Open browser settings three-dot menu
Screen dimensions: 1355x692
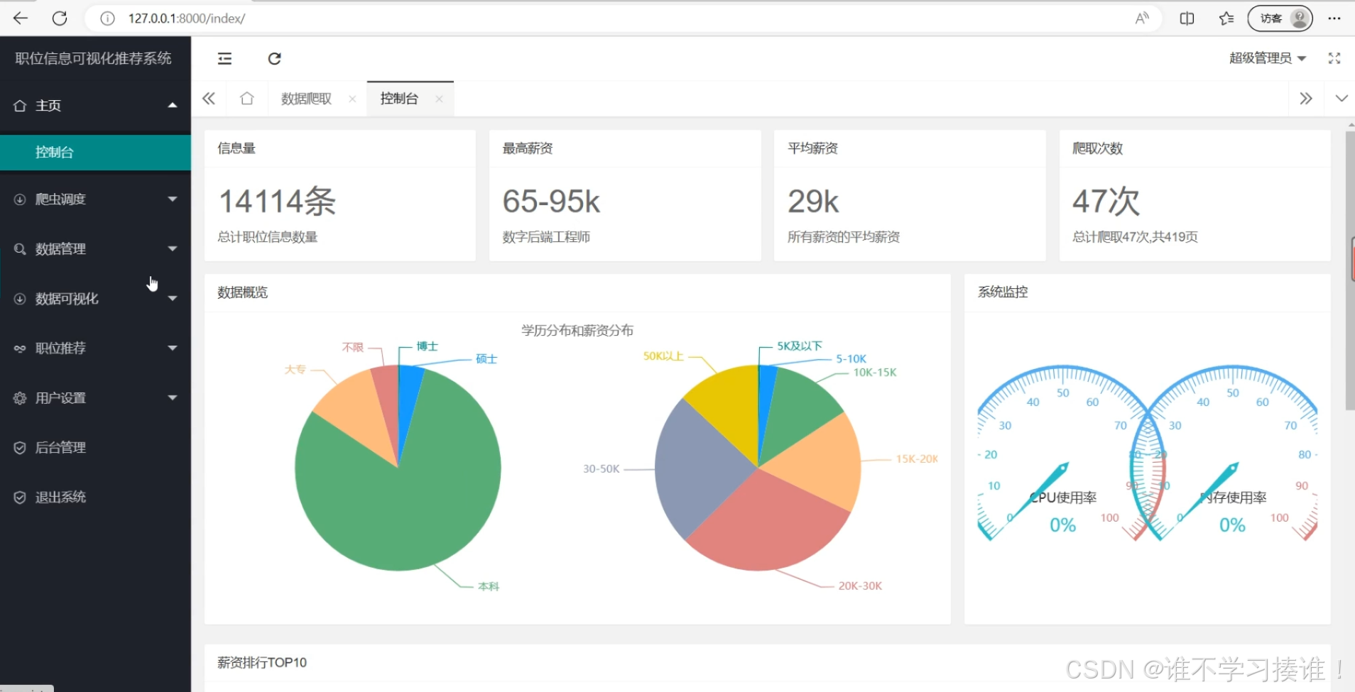1334,18
